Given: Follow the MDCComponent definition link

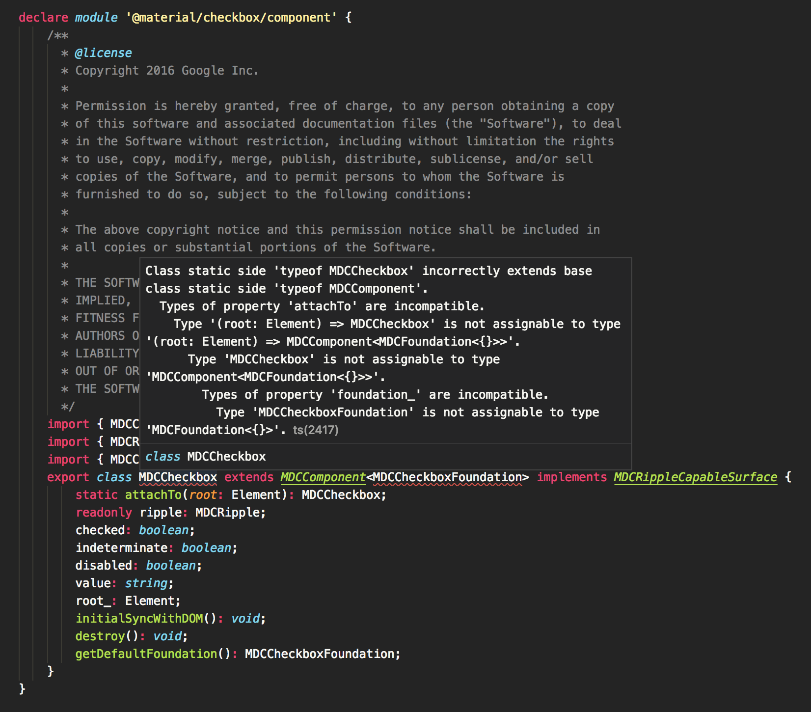Looking at the screenshot, I should point(323,477).
